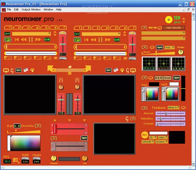Screen dimensions: 196x170
Task: Click left channel mushroom effect icon
Action: pyautogui.click(x=32, y=70)
